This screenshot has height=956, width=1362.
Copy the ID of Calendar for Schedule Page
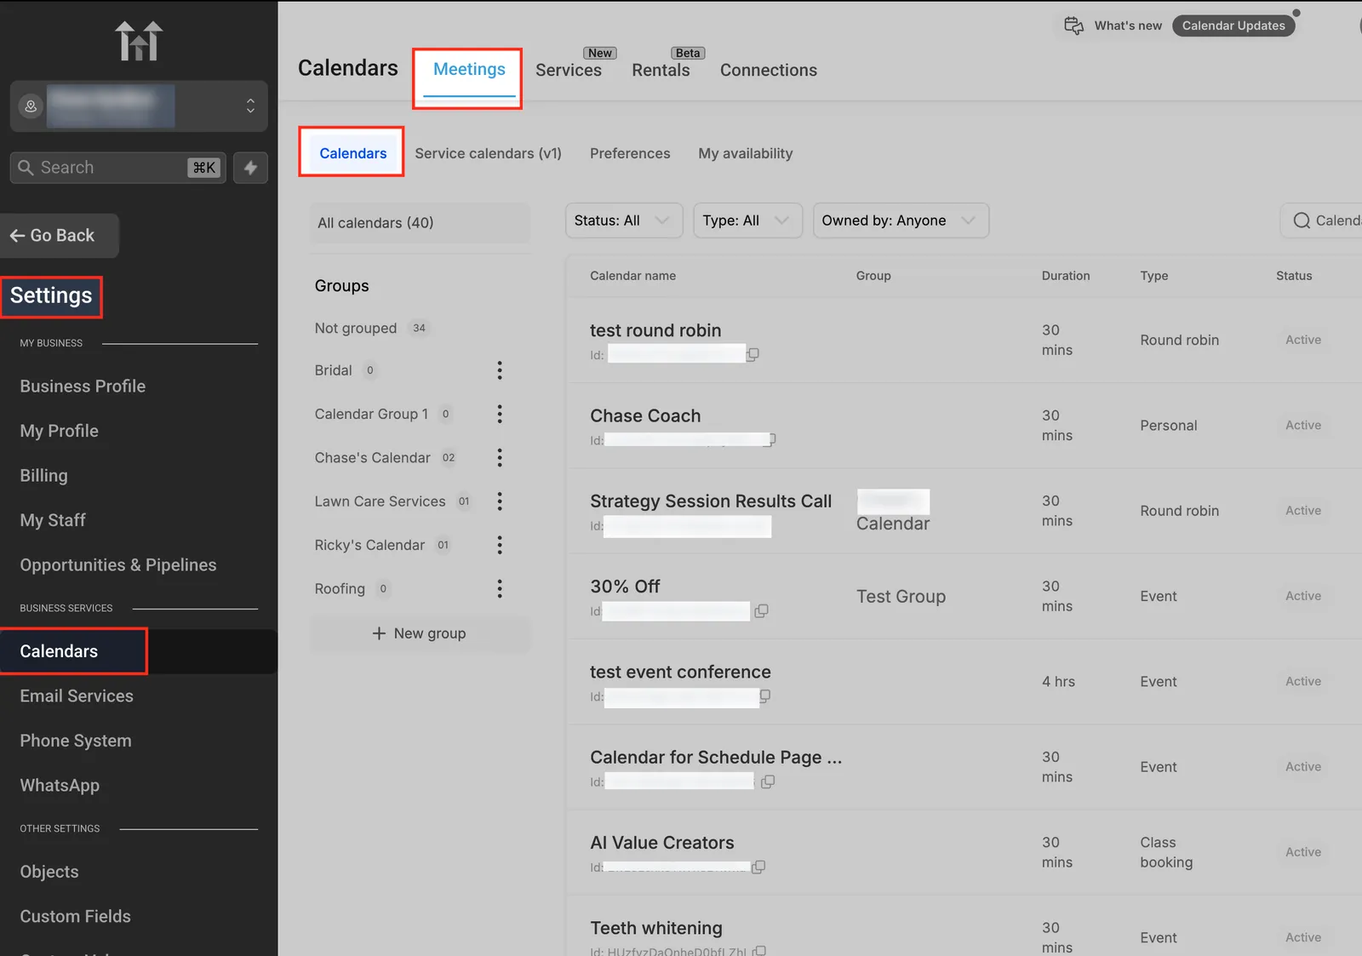point(768,781)
